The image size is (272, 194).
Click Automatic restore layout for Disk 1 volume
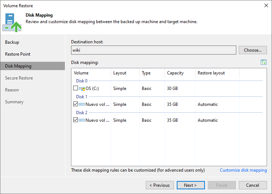pyautogui.click(x=208, y=104)
